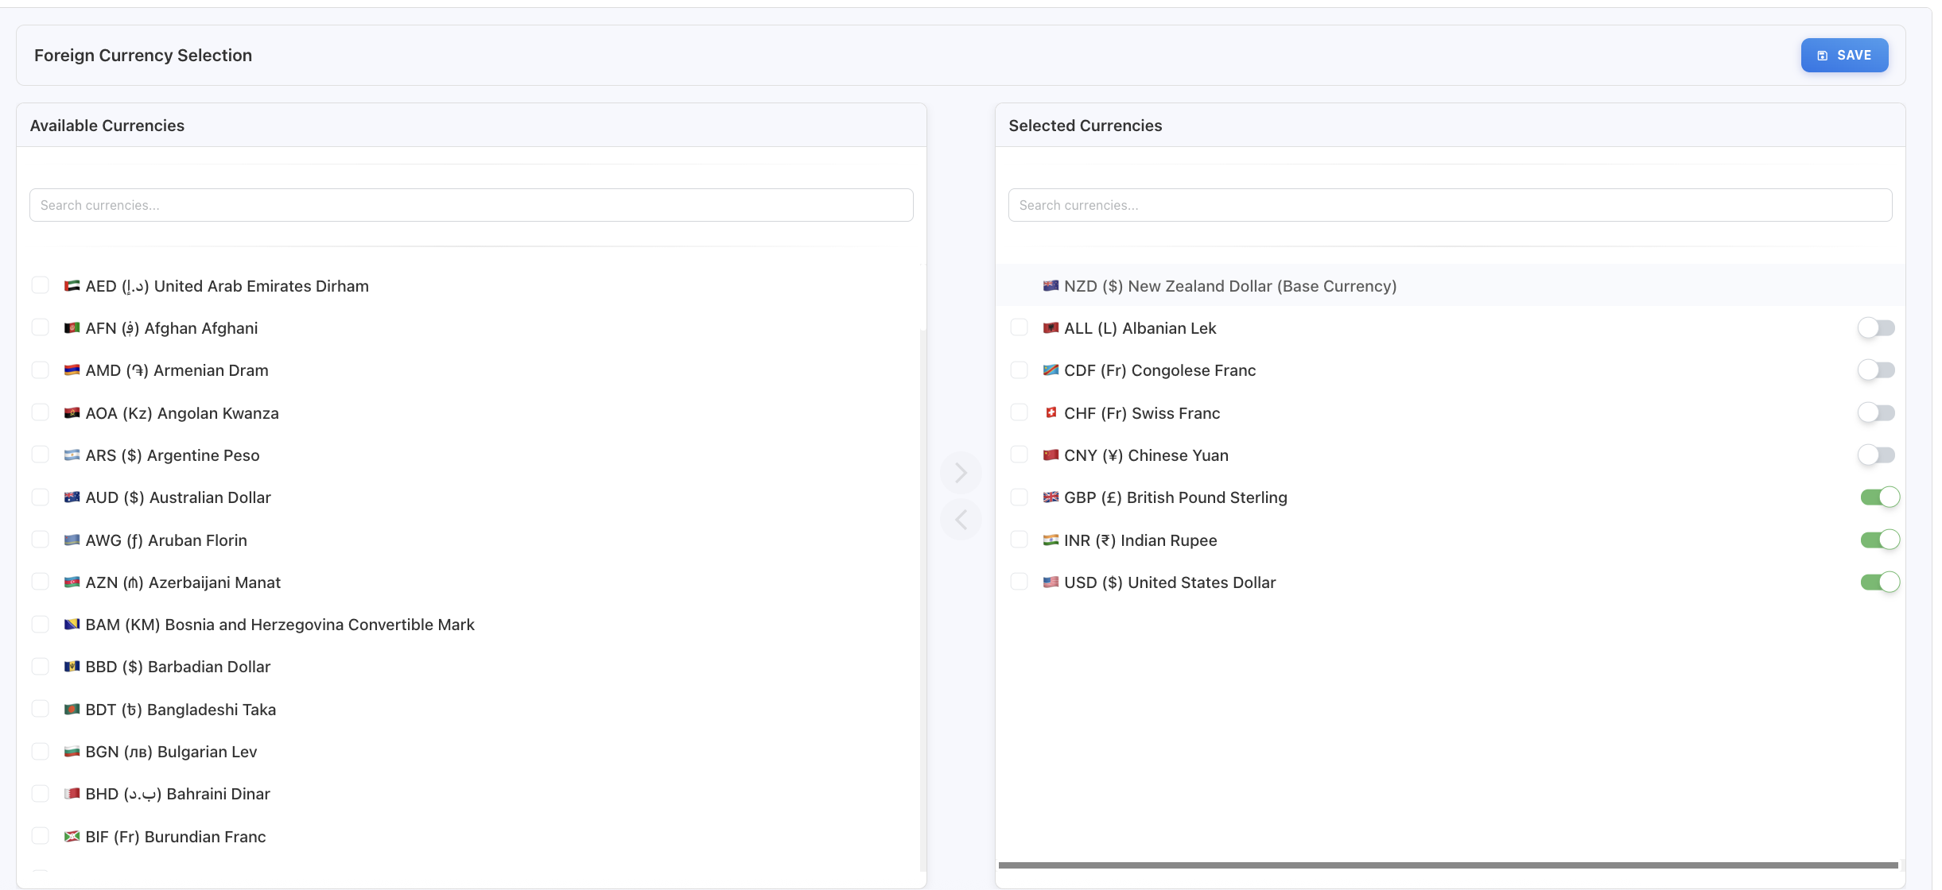Click the Australian Dollar flag icon
Viewport: 1942px width, 890px height.
click(x=72, y=497)
